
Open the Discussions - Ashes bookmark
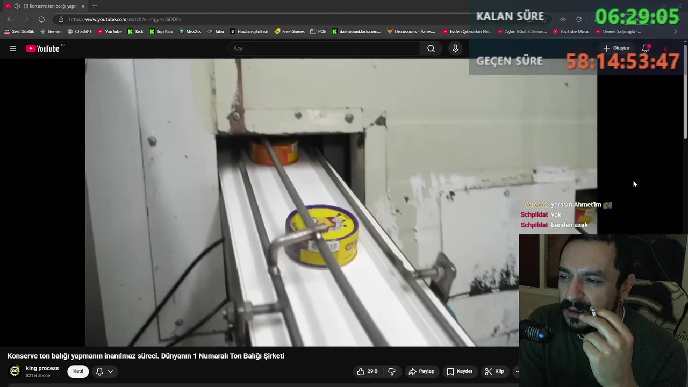click(411, 32)
